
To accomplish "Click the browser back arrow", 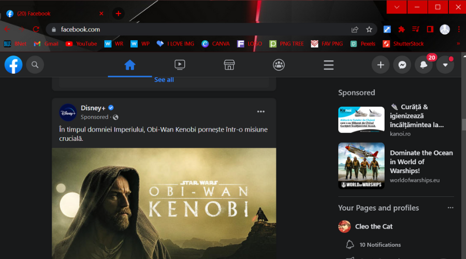I will (7, 29).
